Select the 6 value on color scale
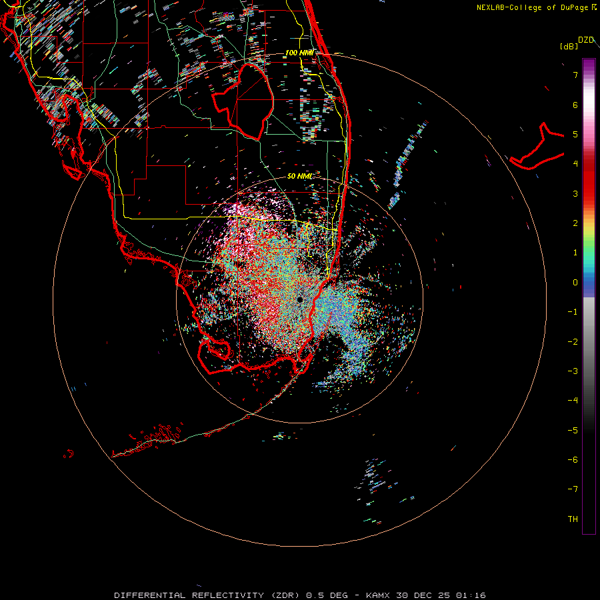The image size is (600, 600). click(575, 105)
